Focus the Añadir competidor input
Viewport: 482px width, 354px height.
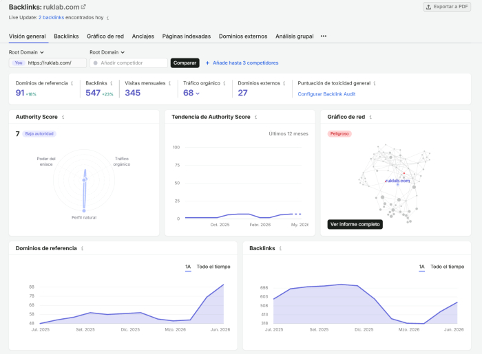(x=129, y=63)
